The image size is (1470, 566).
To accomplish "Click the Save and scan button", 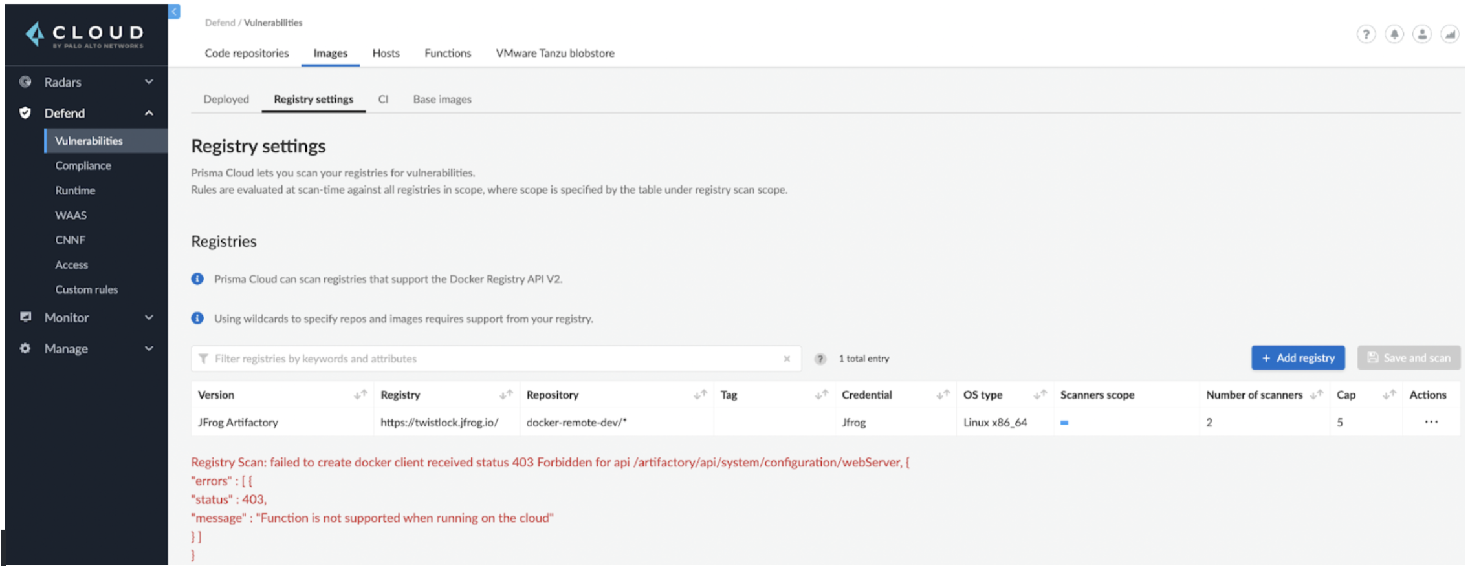I will click(1409, 358).
